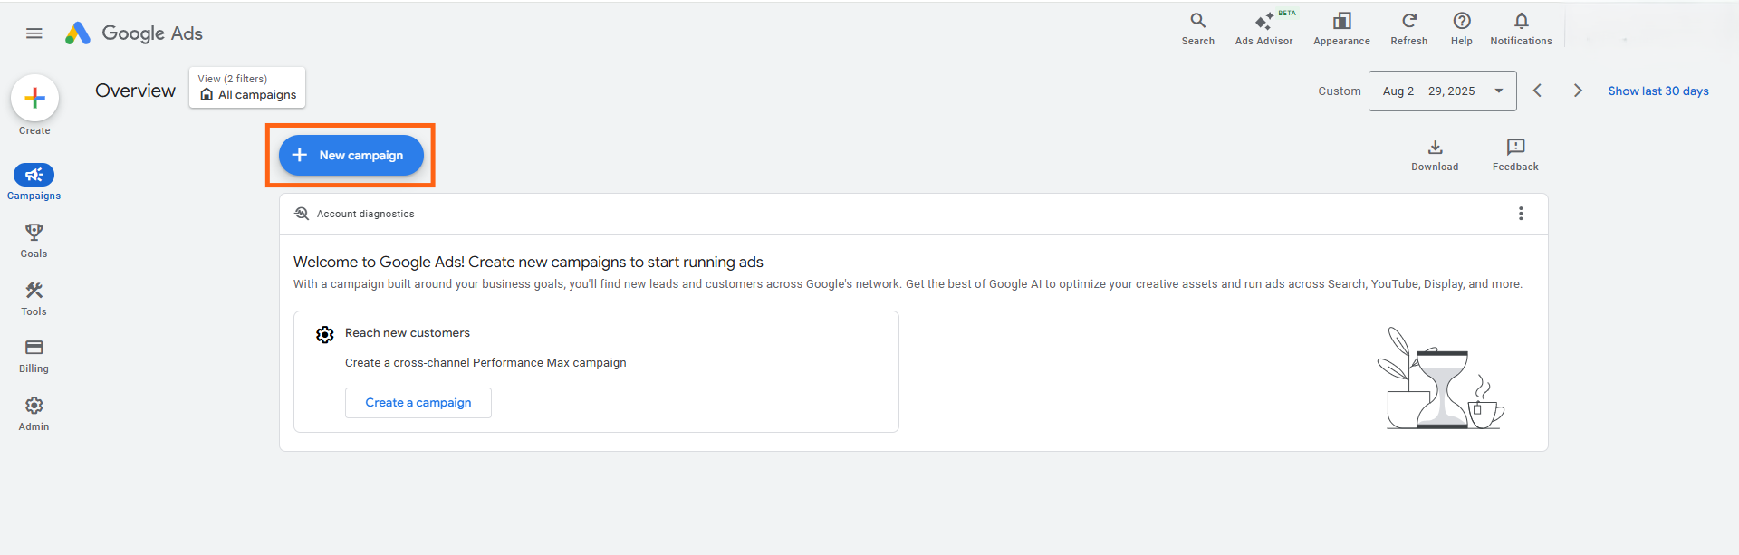Send Feedback via feedback icon
1739x555 pixels.
point(1515,155)
